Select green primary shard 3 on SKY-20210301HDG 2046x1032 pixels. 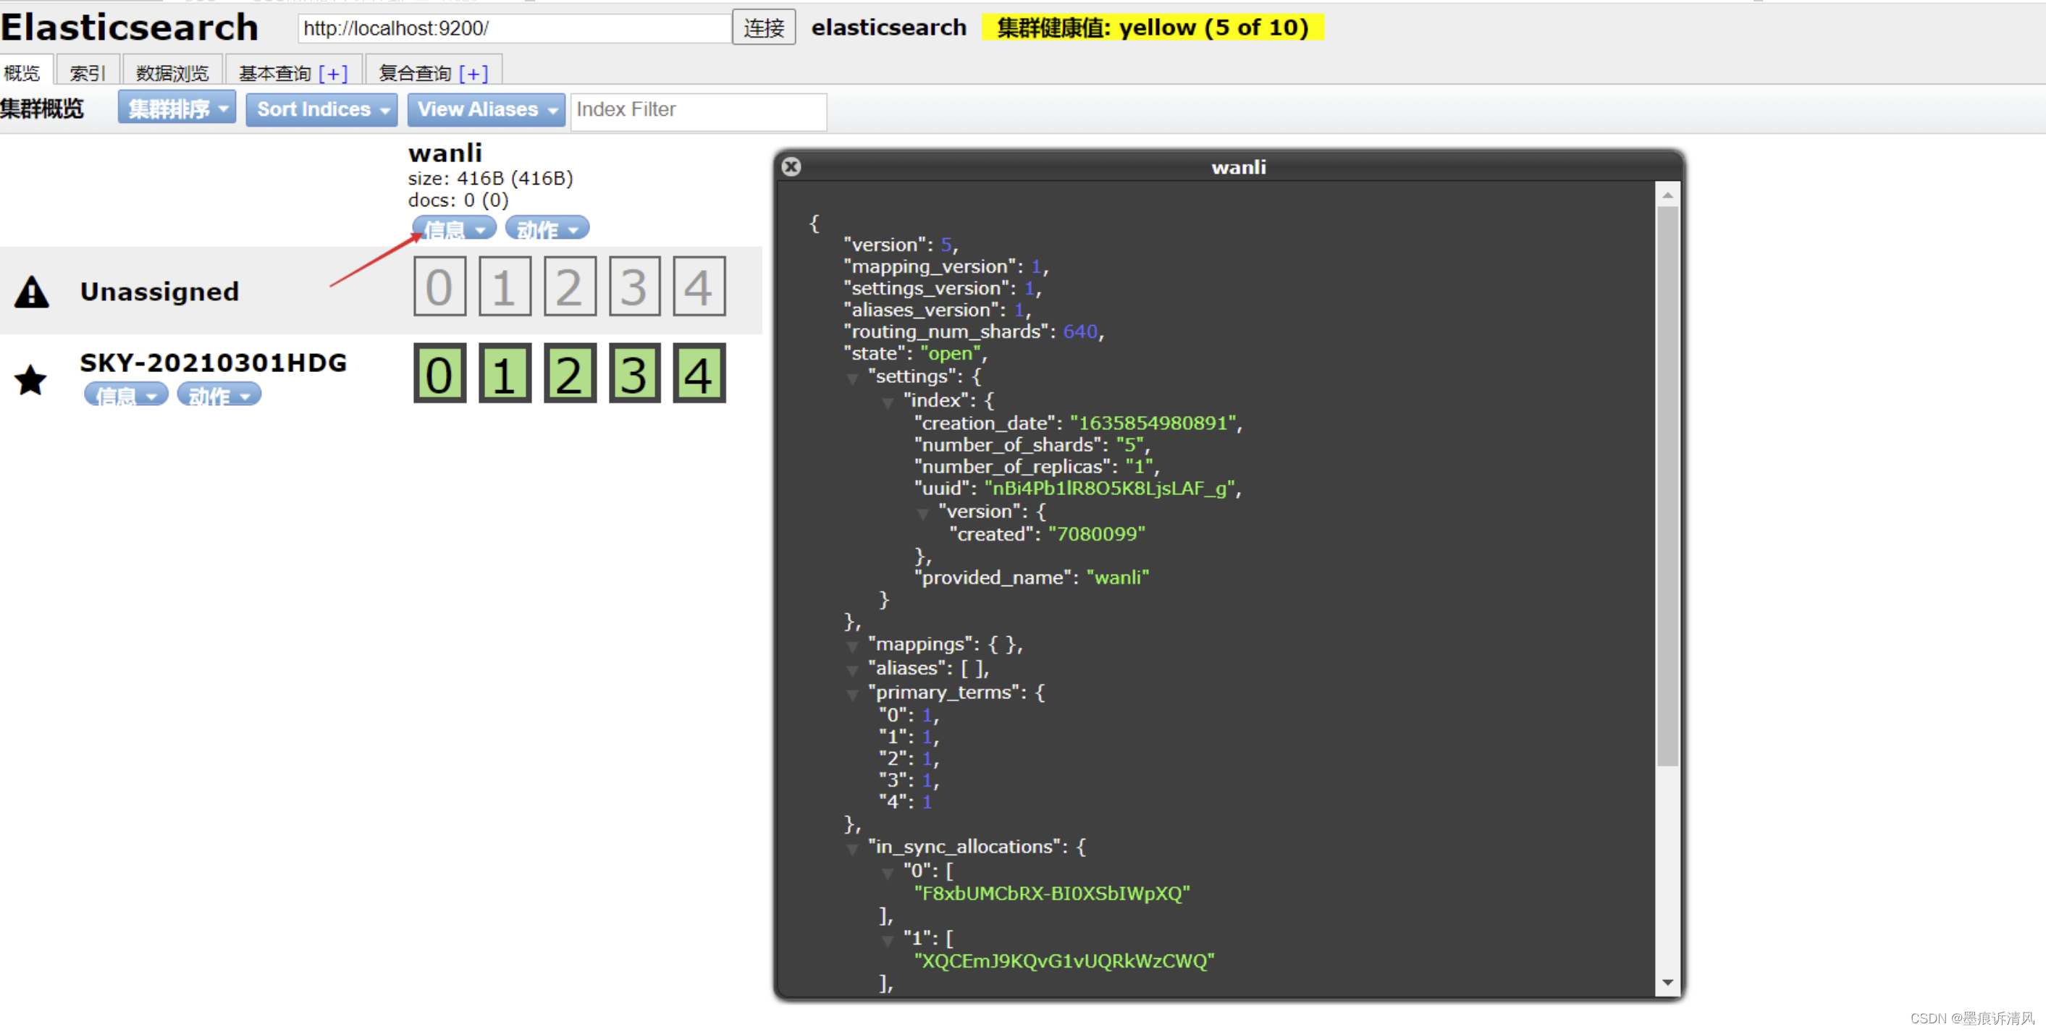635,373
